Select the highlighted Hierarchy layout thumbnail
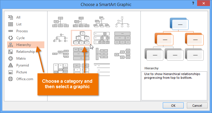The image size is (212, 113). coord(81,38)
